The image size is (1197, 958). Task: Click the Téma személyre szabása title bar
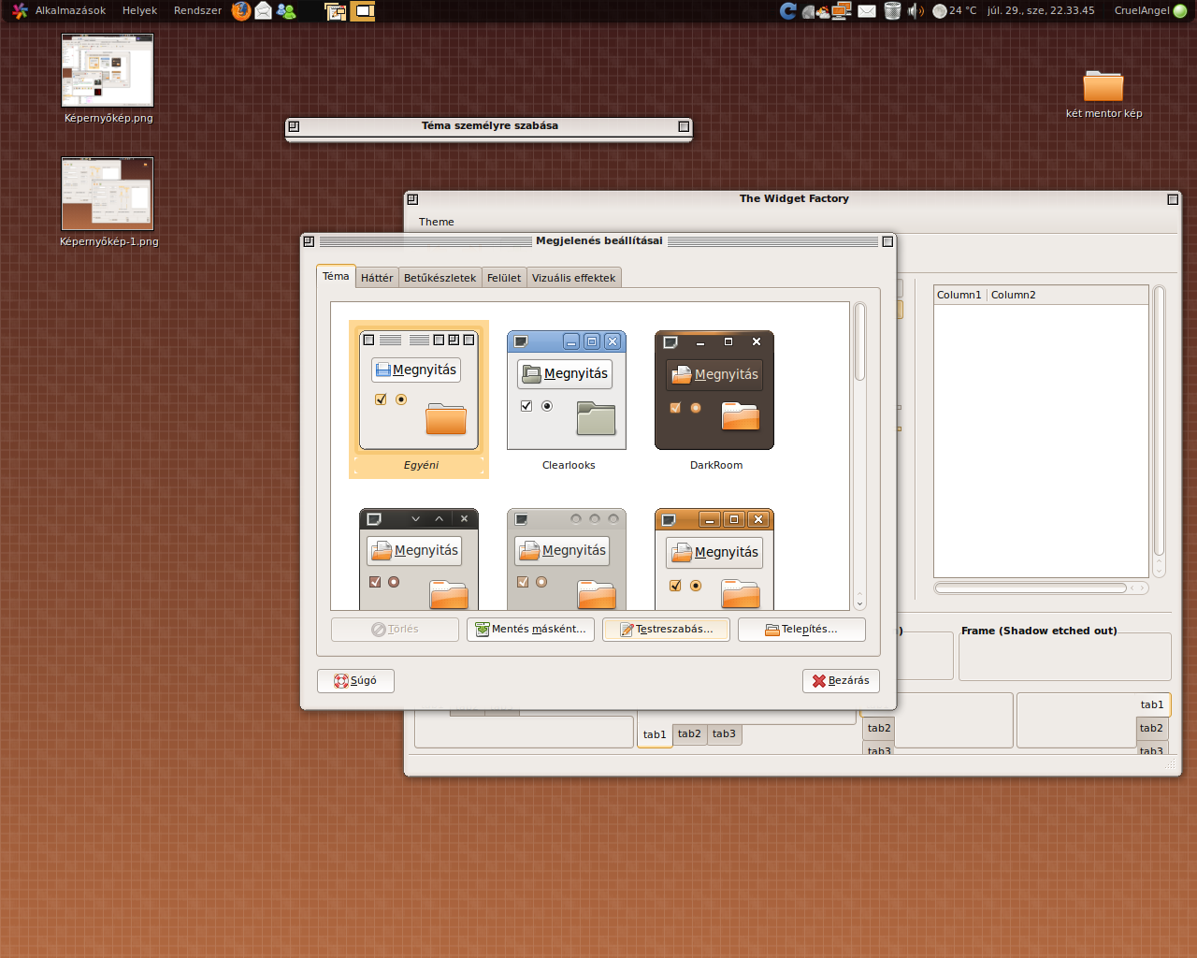(489, 126)
